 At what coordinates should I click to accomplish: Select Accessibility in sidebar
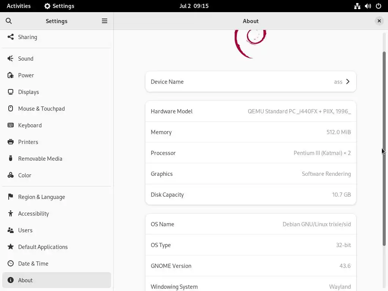coord(56,213)
